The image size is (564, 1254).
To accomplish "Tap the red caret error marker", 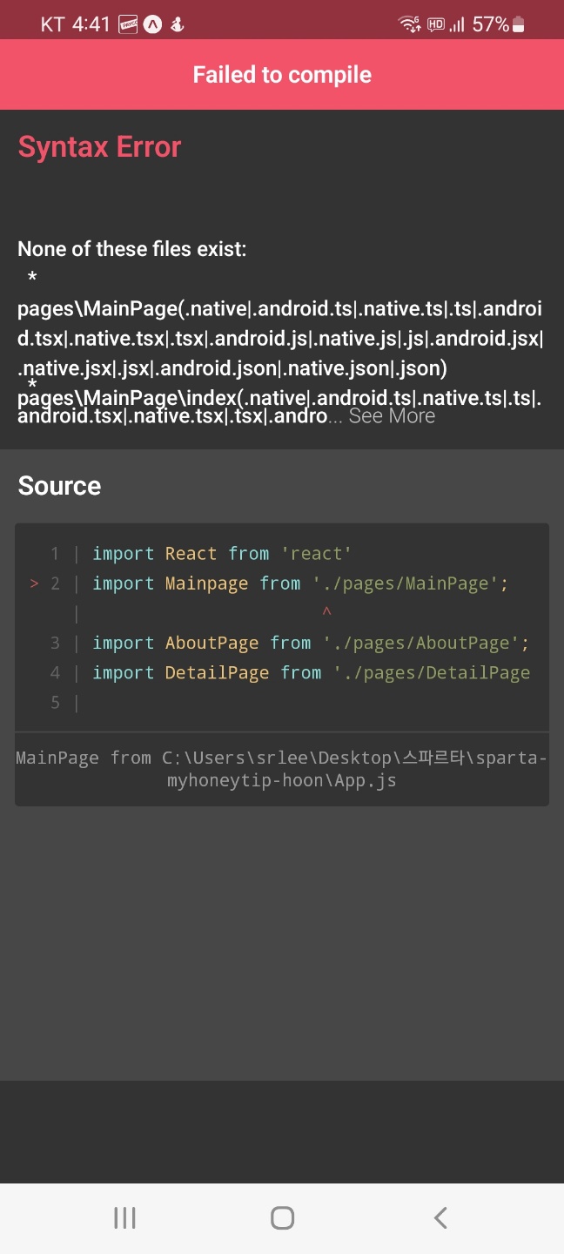I will (326, 613).
